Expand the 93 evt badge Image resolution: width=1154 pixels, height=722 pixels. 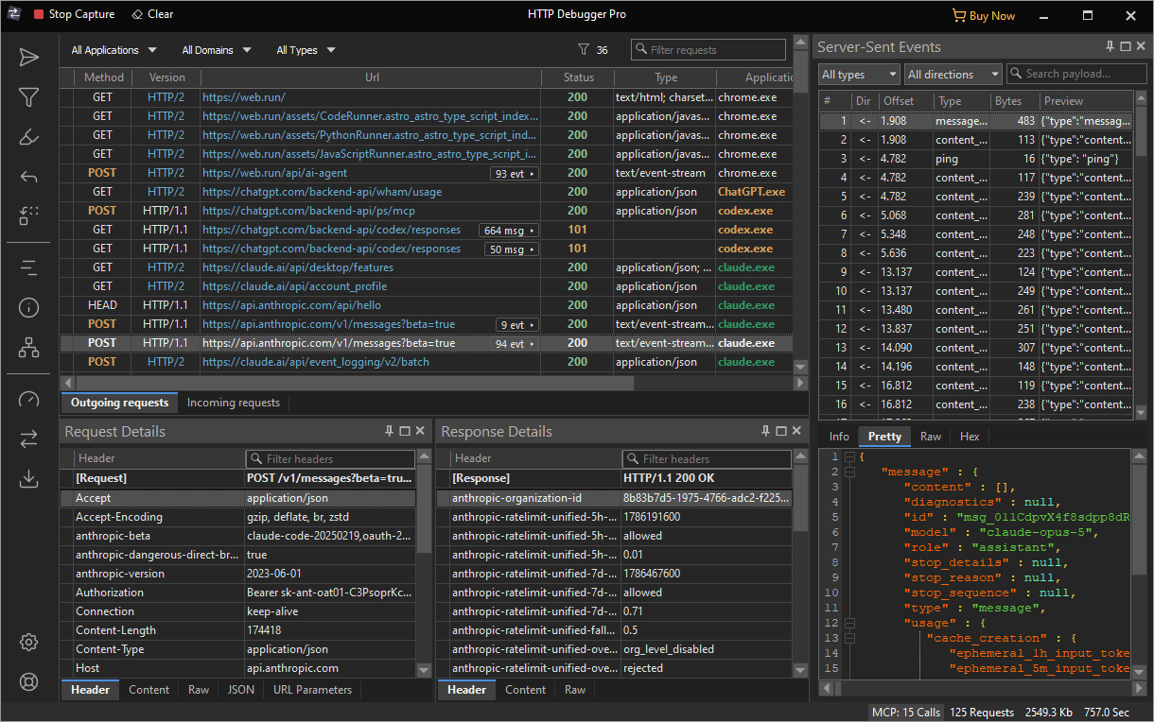515,174
